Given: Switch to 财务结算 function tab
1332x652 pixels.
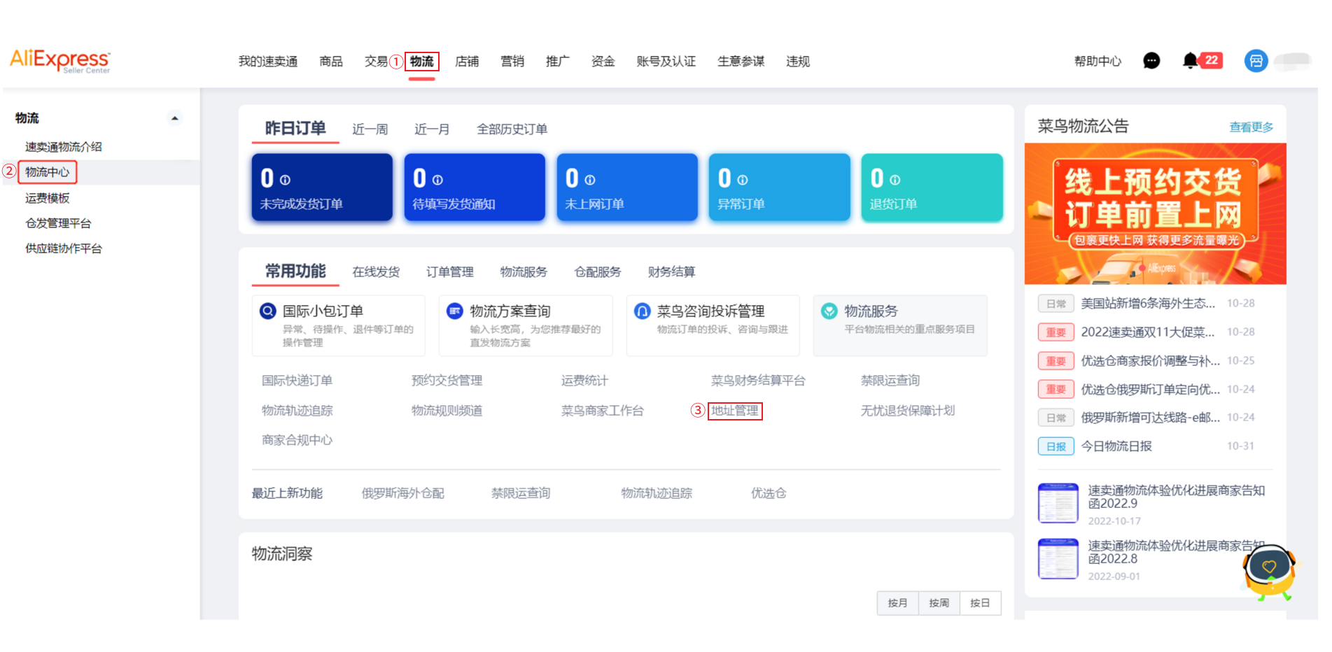Looking at the screenshot, I should (672, 272).
